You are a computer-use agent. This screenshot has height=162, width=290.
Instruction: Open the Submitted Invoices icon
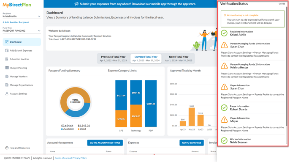point(7,59)
